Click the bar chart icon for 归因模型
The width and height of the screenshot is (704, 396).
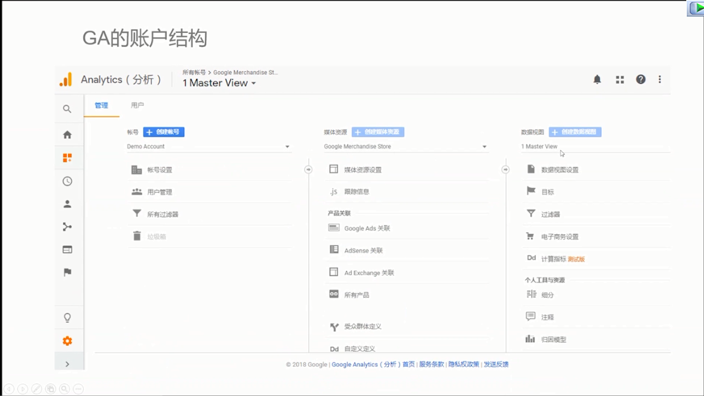[x=530, y=339]
